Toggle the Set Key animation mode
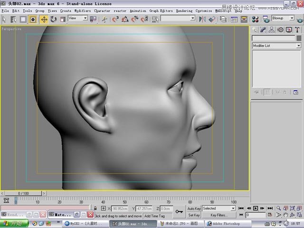The height and width of the screenshot is (228, 304). pos(194,215)
